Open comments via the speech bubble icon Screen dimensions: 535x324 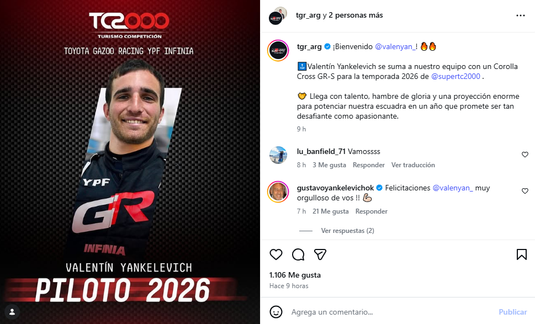[298, 254]
